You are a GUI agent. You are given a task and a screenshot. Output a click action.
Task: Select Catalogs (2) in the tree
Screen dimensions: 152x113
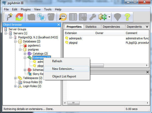tap(40, 54)
